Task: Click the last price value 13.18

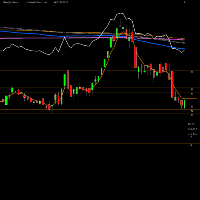Action: coord(191,124)
